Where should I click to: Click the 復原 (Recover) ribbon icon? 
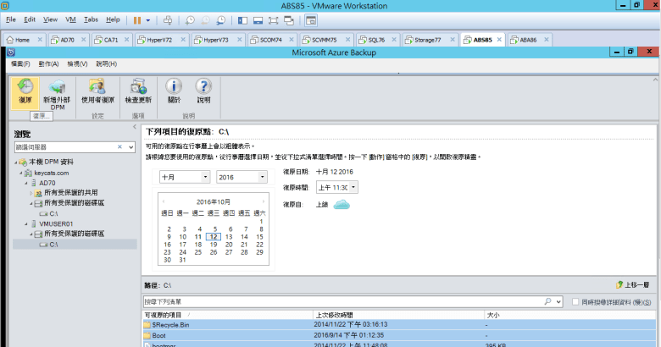pos(25,91)
